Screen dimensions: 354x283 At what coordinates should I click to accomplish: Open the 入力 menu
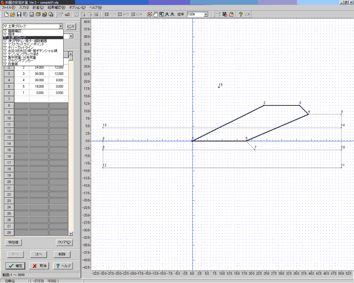pos(24,8)
